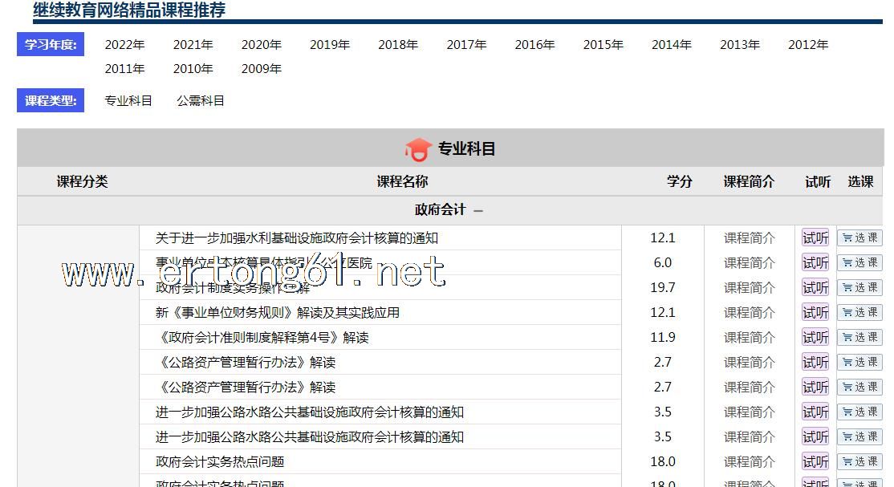Filter by 2009年 study year
This screenshot has width=894, height=487.
[262, 69]
